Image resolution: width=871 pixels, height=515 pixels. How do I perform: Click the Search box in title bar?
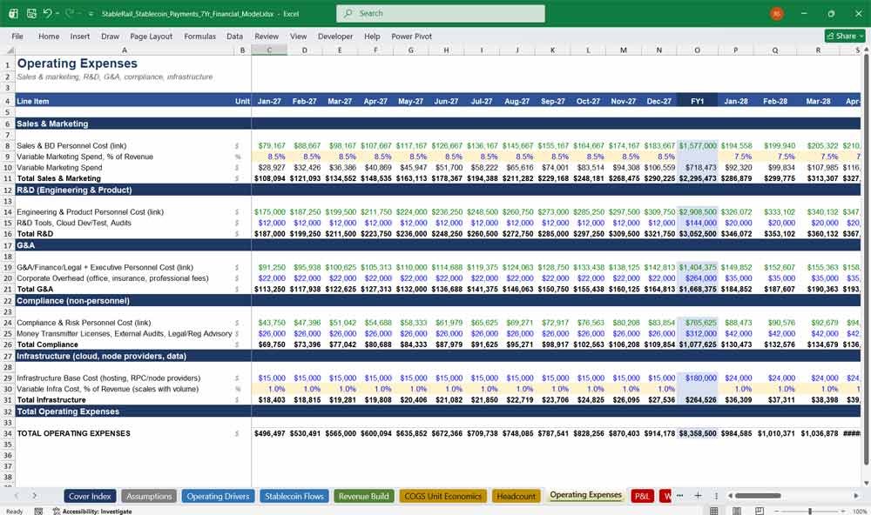tap(440, 13)
